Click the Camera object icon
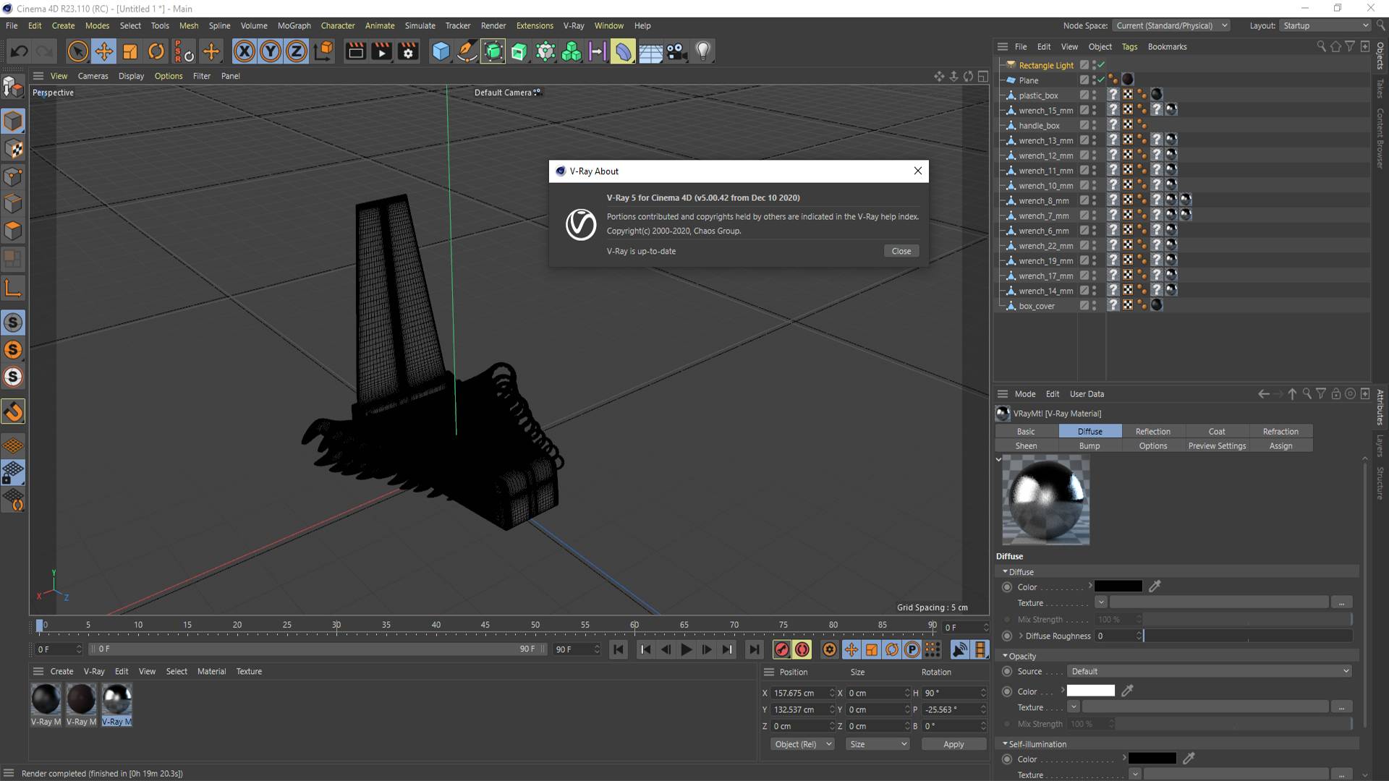Screen dimensions: 1389x781 (676, 51)
